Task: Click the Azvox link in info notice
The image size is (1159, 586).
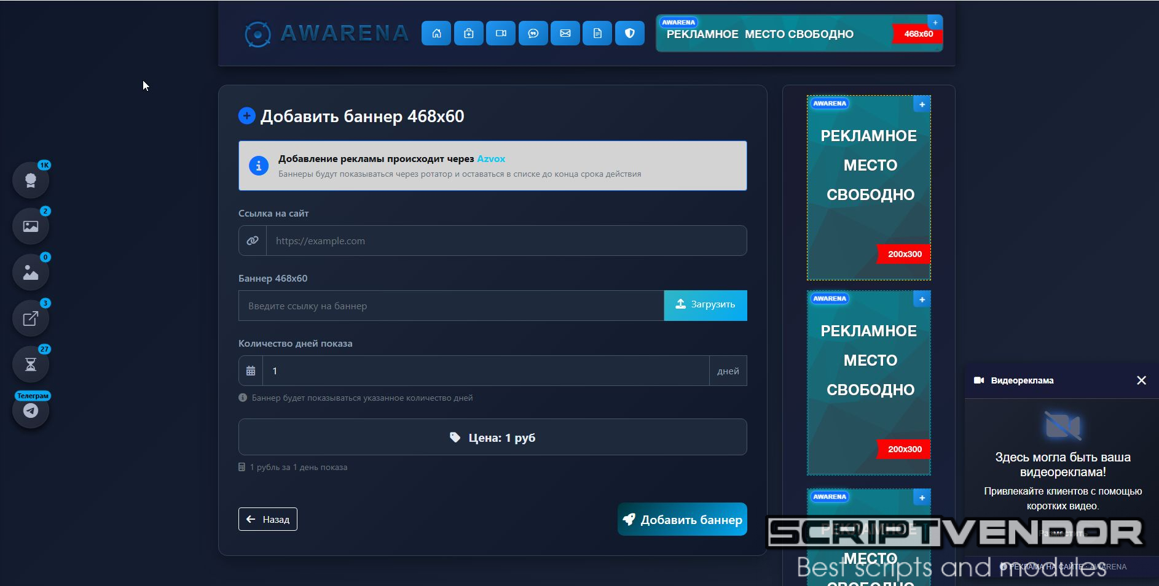Action: (490, 159)
